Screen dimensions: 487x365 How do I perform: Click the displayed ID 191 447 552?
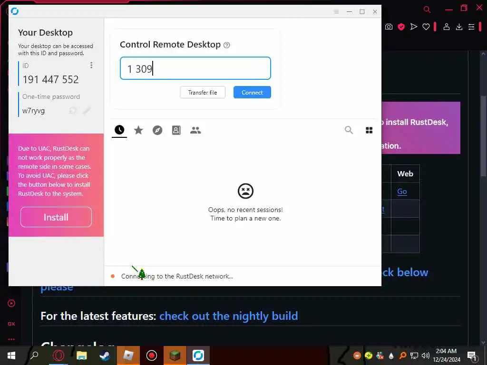pos(50,79)
